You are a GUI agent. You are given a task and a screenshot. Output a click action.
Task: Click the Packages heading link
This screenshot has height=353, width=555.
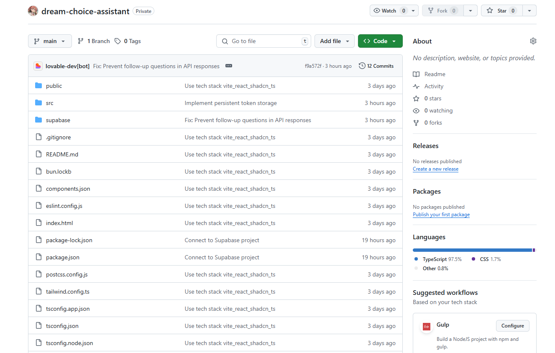coord(427,192)
